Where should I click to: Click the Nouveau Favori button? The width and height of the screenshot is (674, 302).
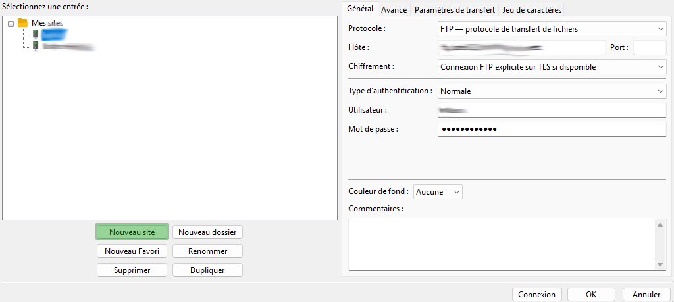click(132, 251)
